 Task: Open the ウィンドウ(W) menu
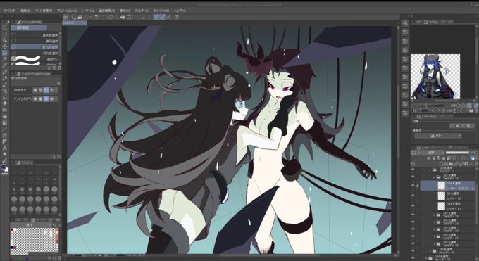[x=161, y=11]
